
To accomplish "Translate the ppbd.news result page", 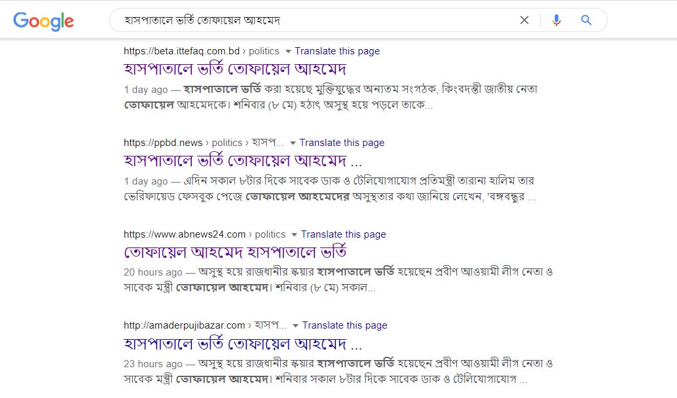I will (x=342, y=143).
